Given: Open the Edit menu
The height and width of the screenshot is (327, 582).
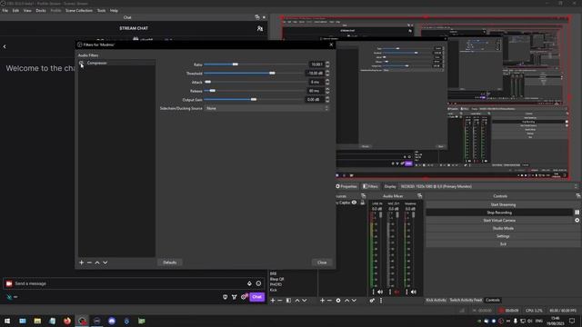Looking at the screenshot, I should [15, 10].
